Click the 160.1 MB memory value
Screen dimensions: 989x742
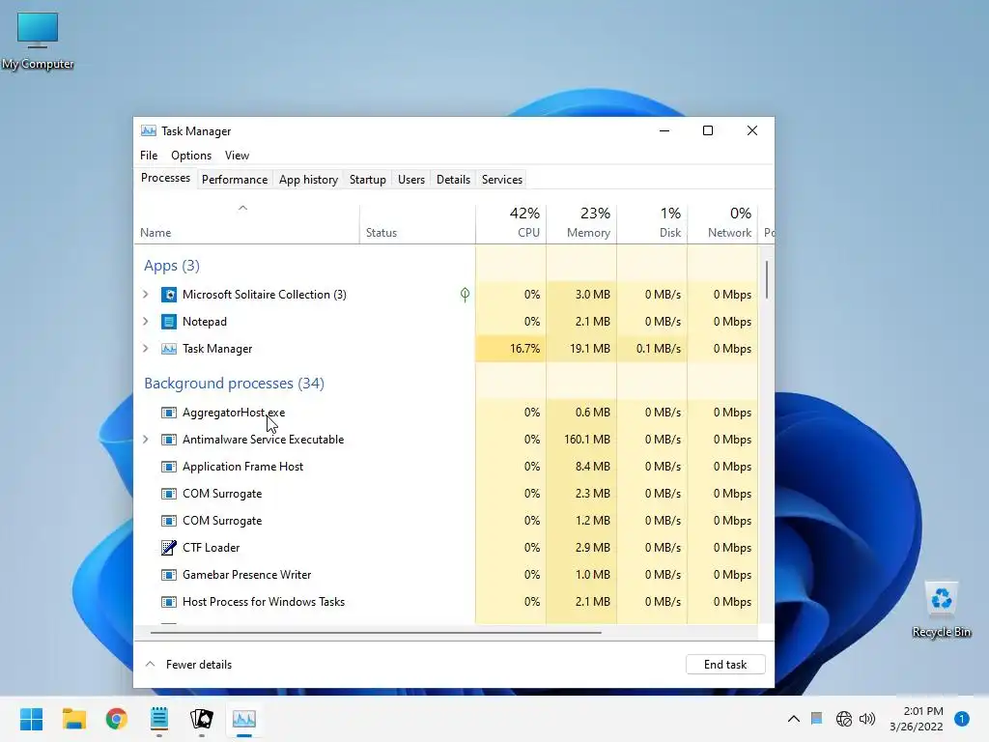tap(586, 440)
